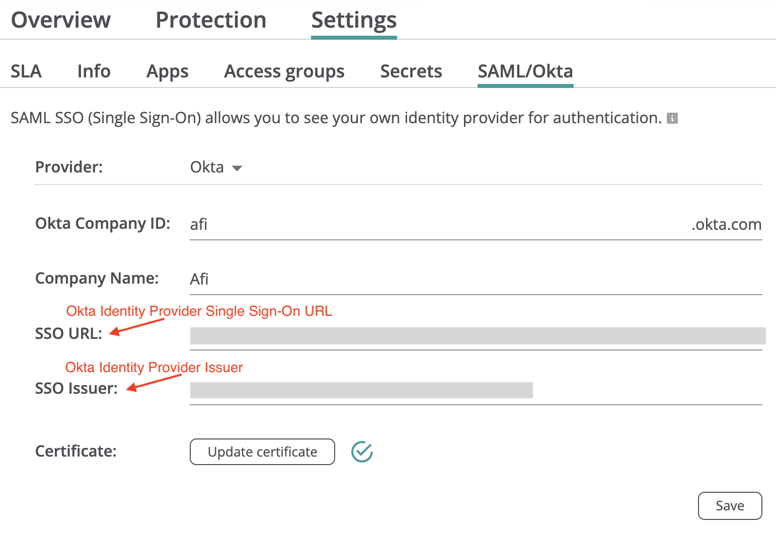776x533 pixels.
Task: Click the certificate verified checkmark icon
Action: tap(362, 452)
